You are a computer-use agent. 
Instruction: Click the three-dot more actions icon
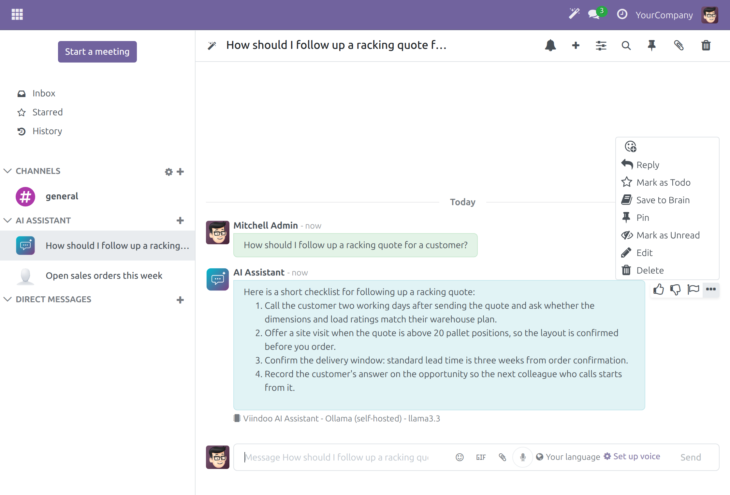711,289
